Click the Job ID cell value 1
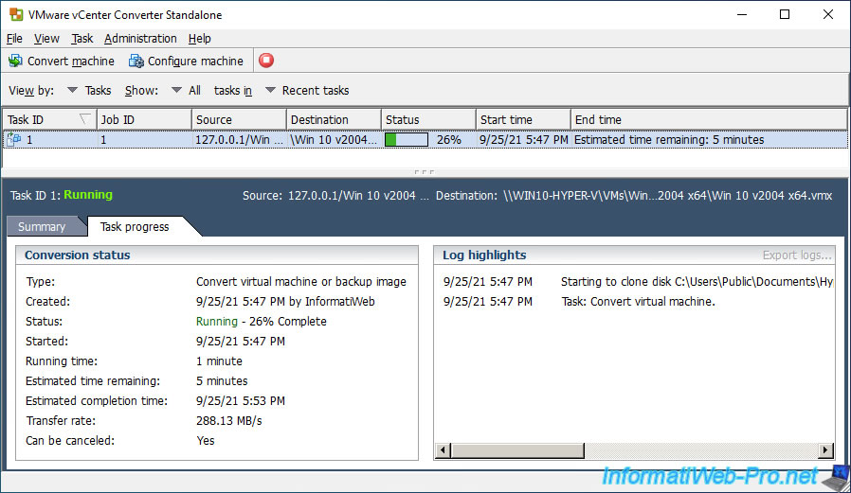The image size is (851, 493). coord(103,140)
